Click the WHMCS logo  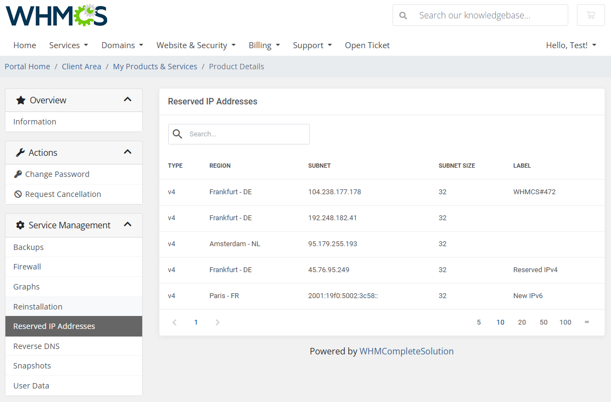(x=56, y=16)
